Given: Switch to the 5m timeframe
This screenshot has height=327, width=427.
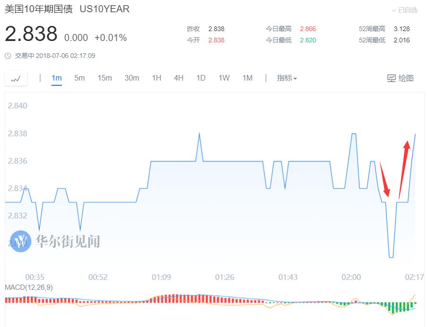Looking at the screenshot, I should tap(79, 78).
